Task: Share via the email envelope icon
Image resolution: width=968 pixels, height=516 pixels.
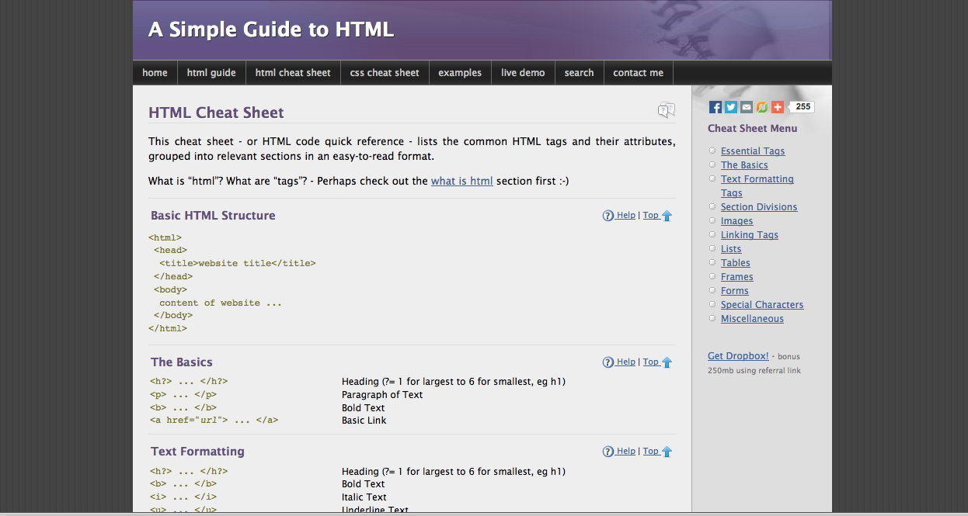Action: (x=747, y=107)
